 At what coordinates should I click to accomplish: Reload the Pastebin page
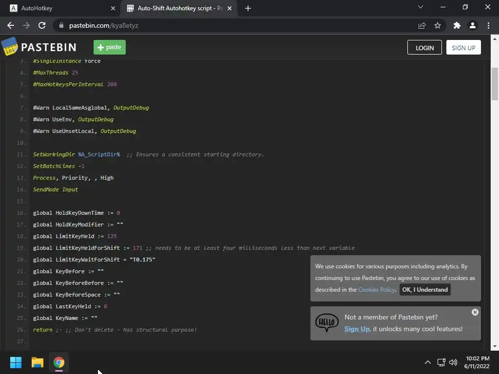click(x=42, y=25)
